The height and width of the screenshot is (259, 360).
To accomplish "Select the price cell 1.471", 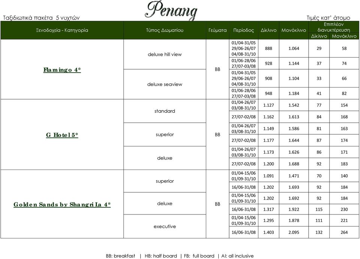I will pos(294,176).
